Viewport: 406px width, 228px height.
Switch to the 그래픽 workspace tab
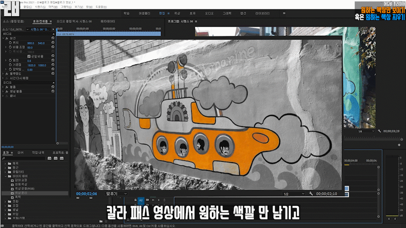click(x=227, y=13)
